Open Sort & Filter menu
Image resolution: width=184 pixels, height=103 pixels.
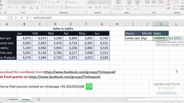176,5
